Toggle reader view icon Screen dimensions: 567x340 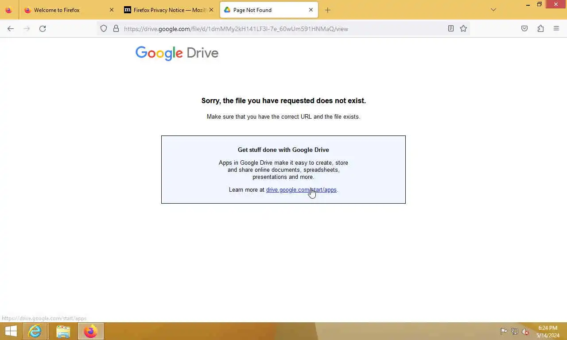(x=451, y=29)
